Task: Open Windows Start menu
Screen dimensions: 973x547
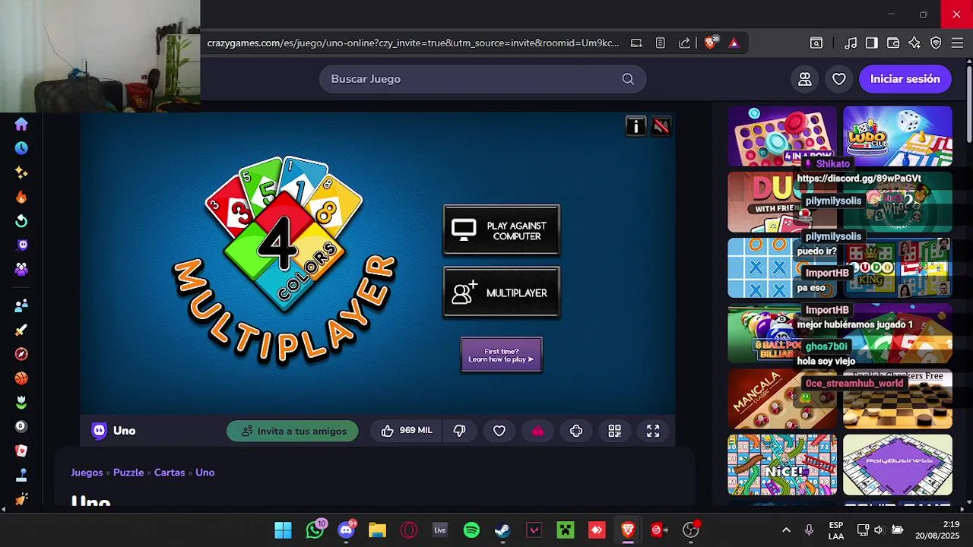Action: pyautogui.click(x=283, y=530)
